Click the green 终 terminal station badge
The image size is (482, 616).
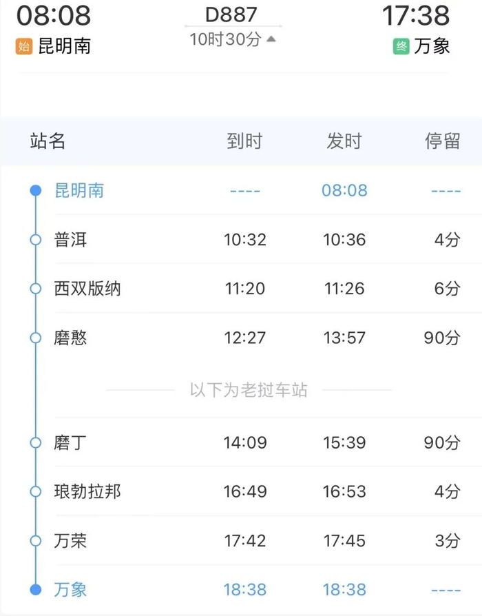pos(401,47)
